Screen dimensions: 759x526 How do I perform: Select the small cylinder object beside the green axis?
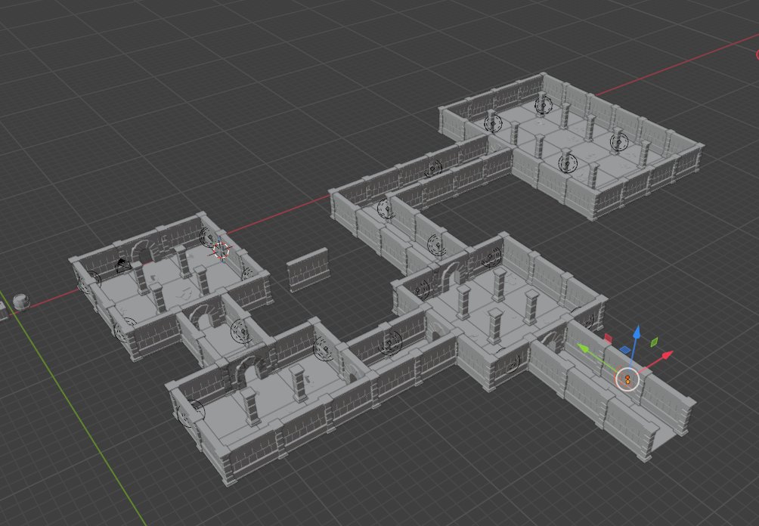[x=21, y=302]
